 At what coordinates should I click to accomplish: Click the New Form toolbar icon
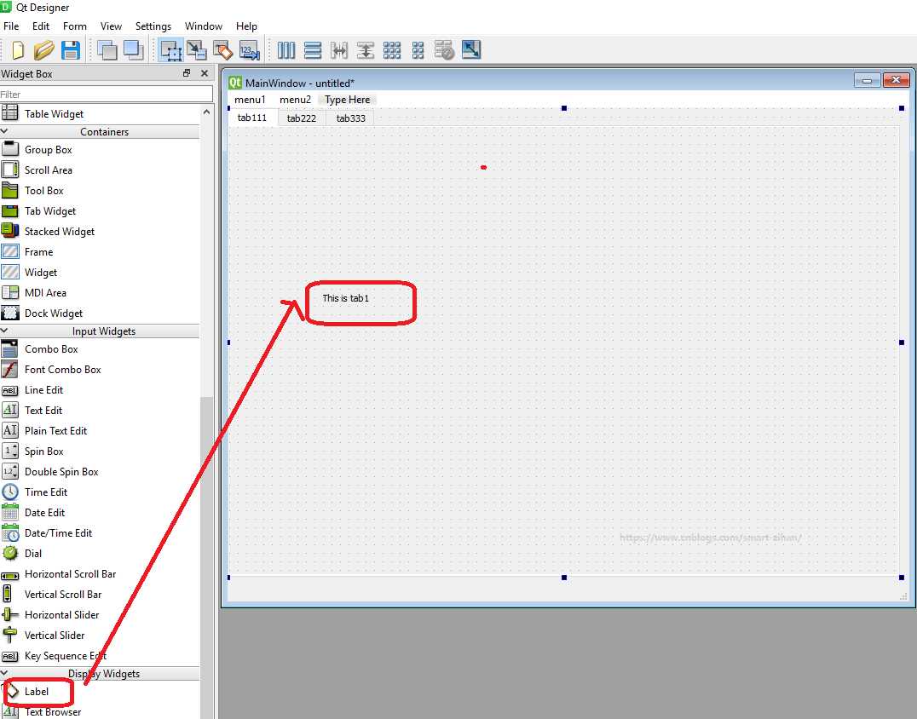18,50
